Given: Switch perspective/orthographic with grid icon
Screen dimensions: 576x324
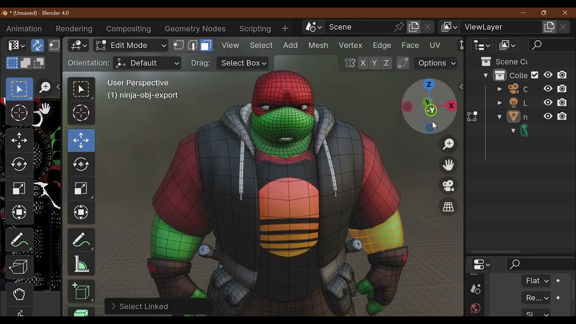Looking at the screenshot, I should [448, 207].
